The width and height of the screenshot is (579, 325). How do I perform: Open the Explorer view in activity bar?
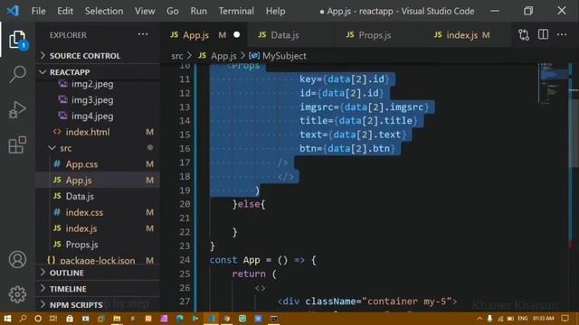[x=17, y=39]
